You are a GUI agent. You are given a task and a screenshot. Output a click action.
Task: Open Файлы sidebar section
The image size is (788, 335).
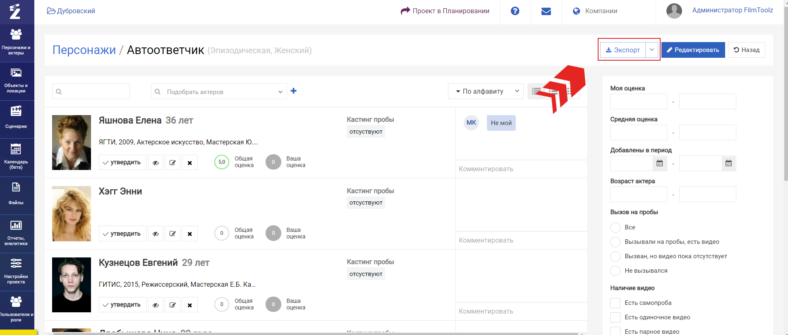tap(16, 196)
